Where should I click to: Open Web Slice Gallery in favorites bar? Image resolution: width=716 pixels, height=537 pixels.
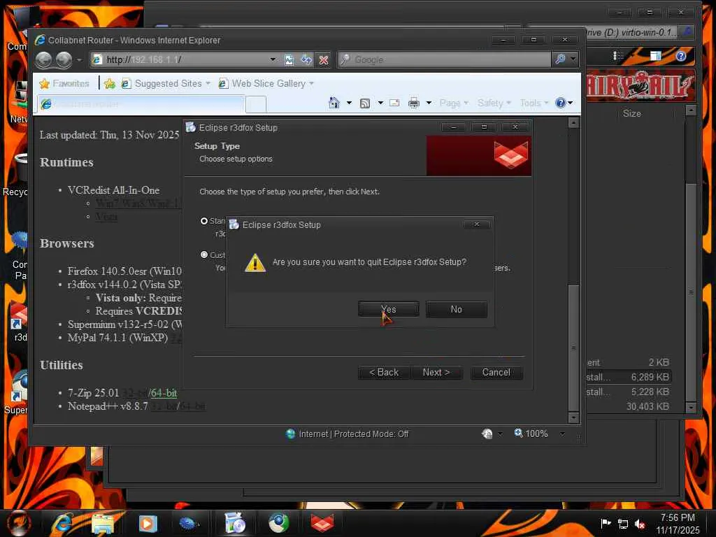click(266, 84)
